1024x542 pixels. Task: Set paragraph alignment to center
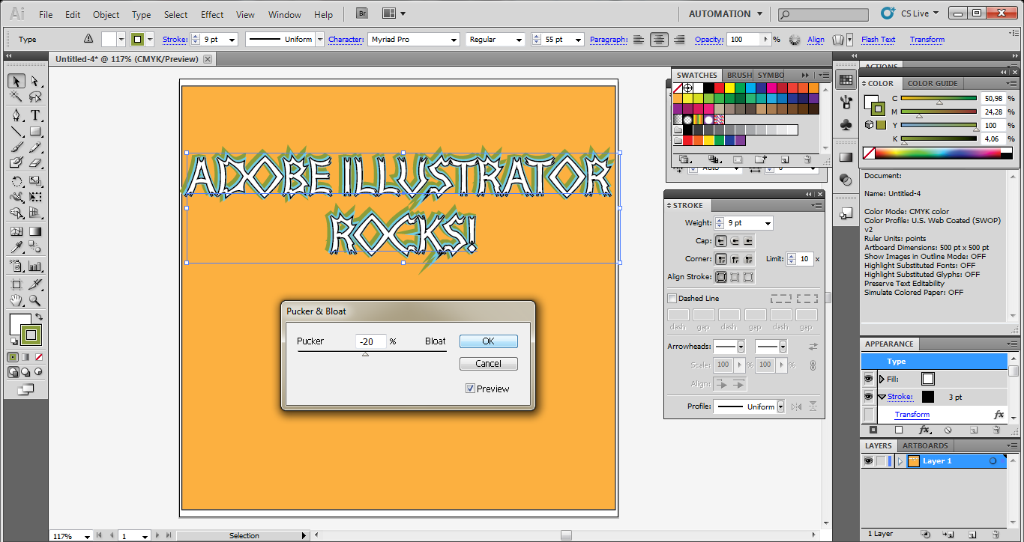659,40
